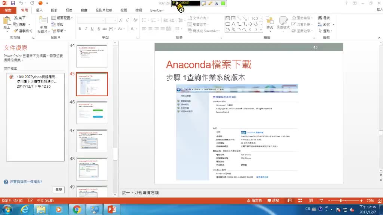This screenshot has height=215, width=383.
Task: Switch to Slide Sorter view icon
Action: point(300,200)
